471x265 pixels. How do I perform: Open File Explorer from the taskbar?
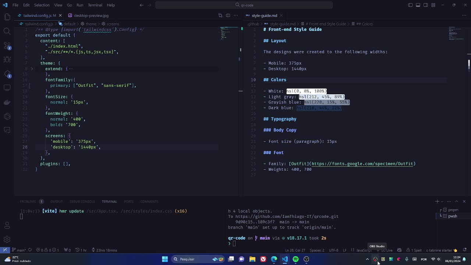(252, 259)
